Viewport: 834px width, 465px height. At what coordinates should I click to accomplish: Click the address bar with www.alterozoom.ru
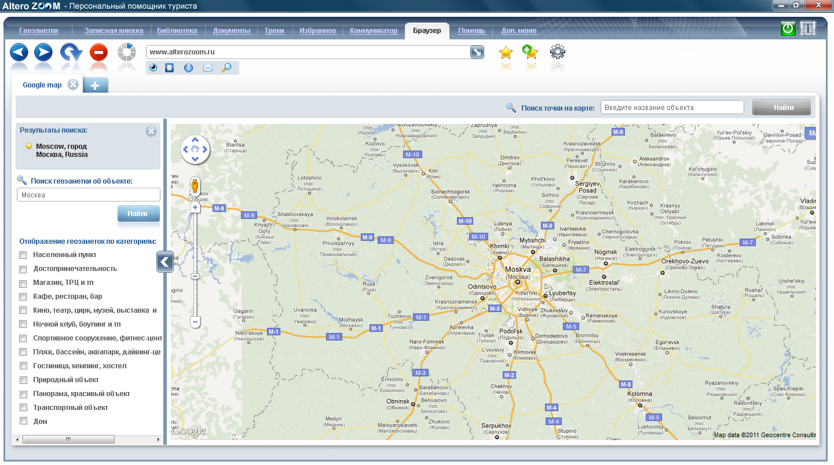pyautogui.click(x=308, y=52)
